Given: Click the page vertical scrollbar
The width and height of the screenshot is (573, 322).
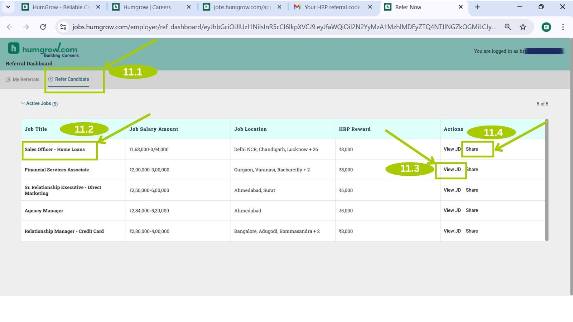Looking at the screenshot, I should pos(571,166).
